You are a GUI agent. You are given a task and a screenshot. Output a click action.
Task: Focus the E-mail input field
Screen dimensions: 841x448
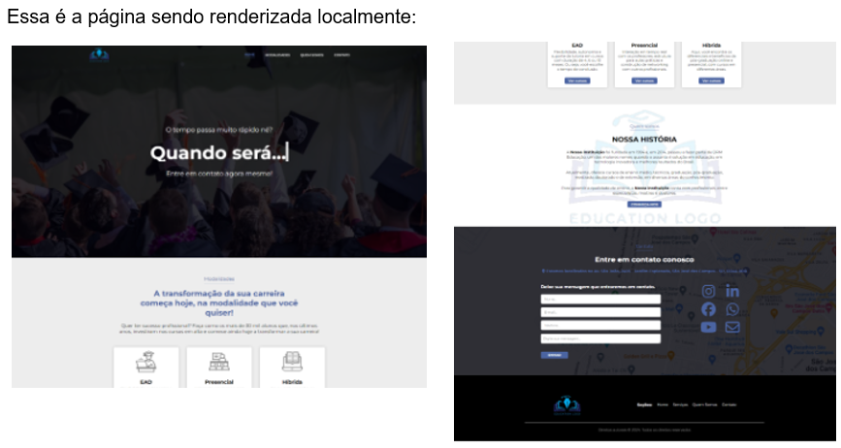pos(600,312)
